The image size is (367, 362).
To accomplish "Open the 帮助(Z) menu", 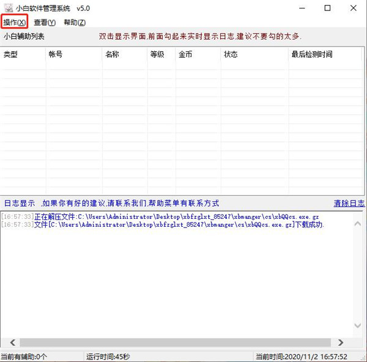I will click(75, 23).
